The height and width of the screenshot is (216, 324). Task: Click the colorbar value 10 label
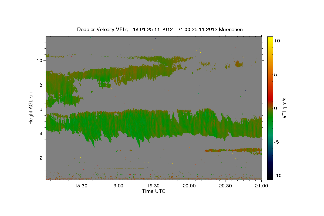[277, 41]
